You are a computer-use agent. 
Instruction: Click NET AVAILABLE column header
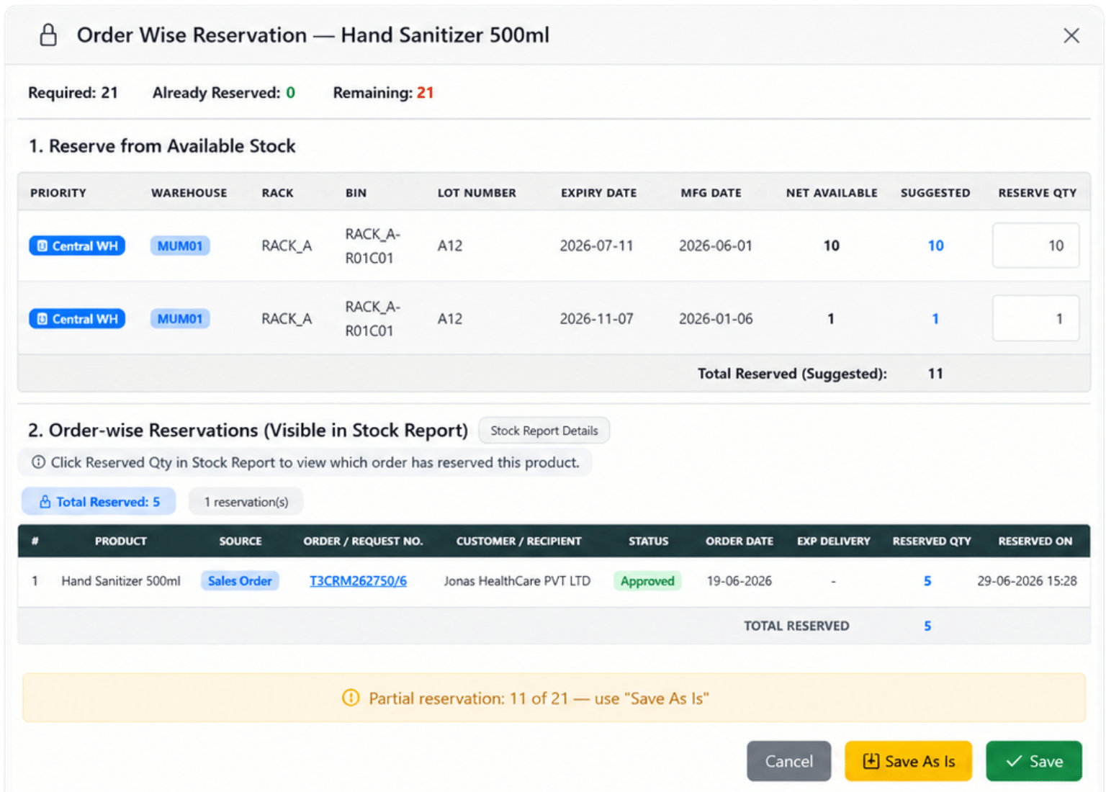832,193
